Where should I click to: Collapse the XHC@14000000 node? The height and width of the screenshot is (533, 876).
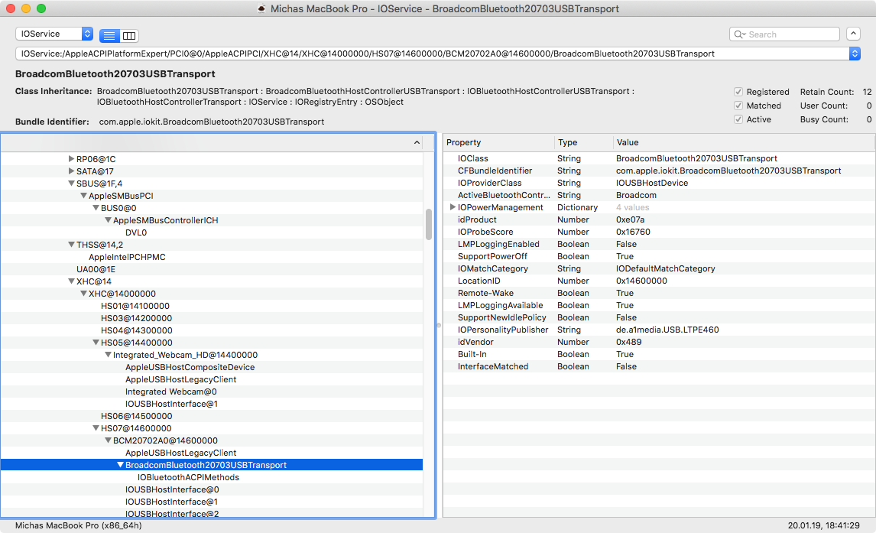pyautogui.click(x=83, y=294)
